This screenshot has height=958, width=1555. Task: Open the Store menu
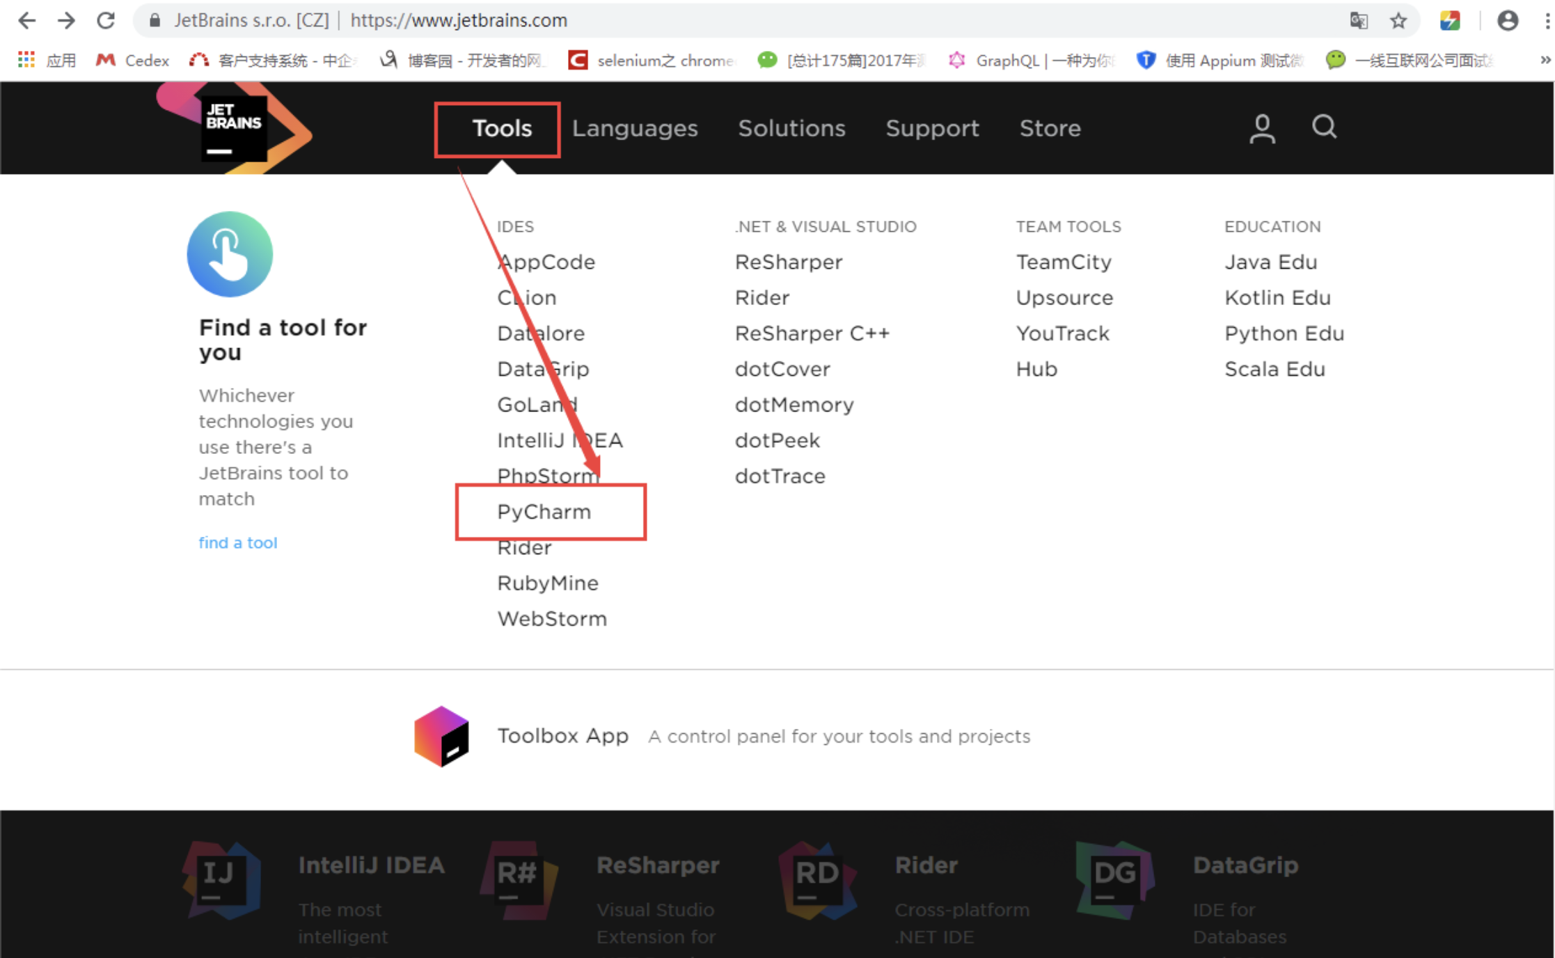pyautogui.click(x=1050, y=129)
